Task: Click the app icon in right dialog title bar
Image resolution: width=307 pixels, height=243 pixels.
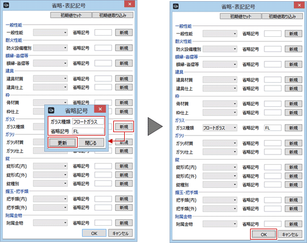Action: point(176,6)
